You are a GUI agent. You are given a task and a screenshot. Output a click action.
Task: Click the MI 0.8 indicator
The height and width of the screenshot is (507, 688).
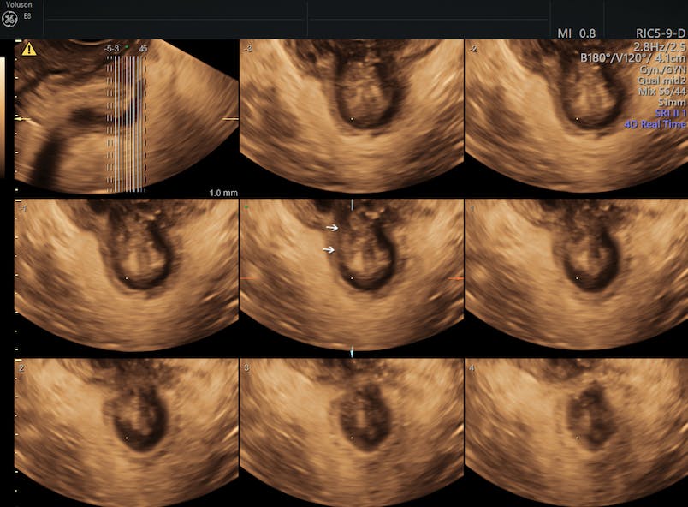[x=577, y=33]
